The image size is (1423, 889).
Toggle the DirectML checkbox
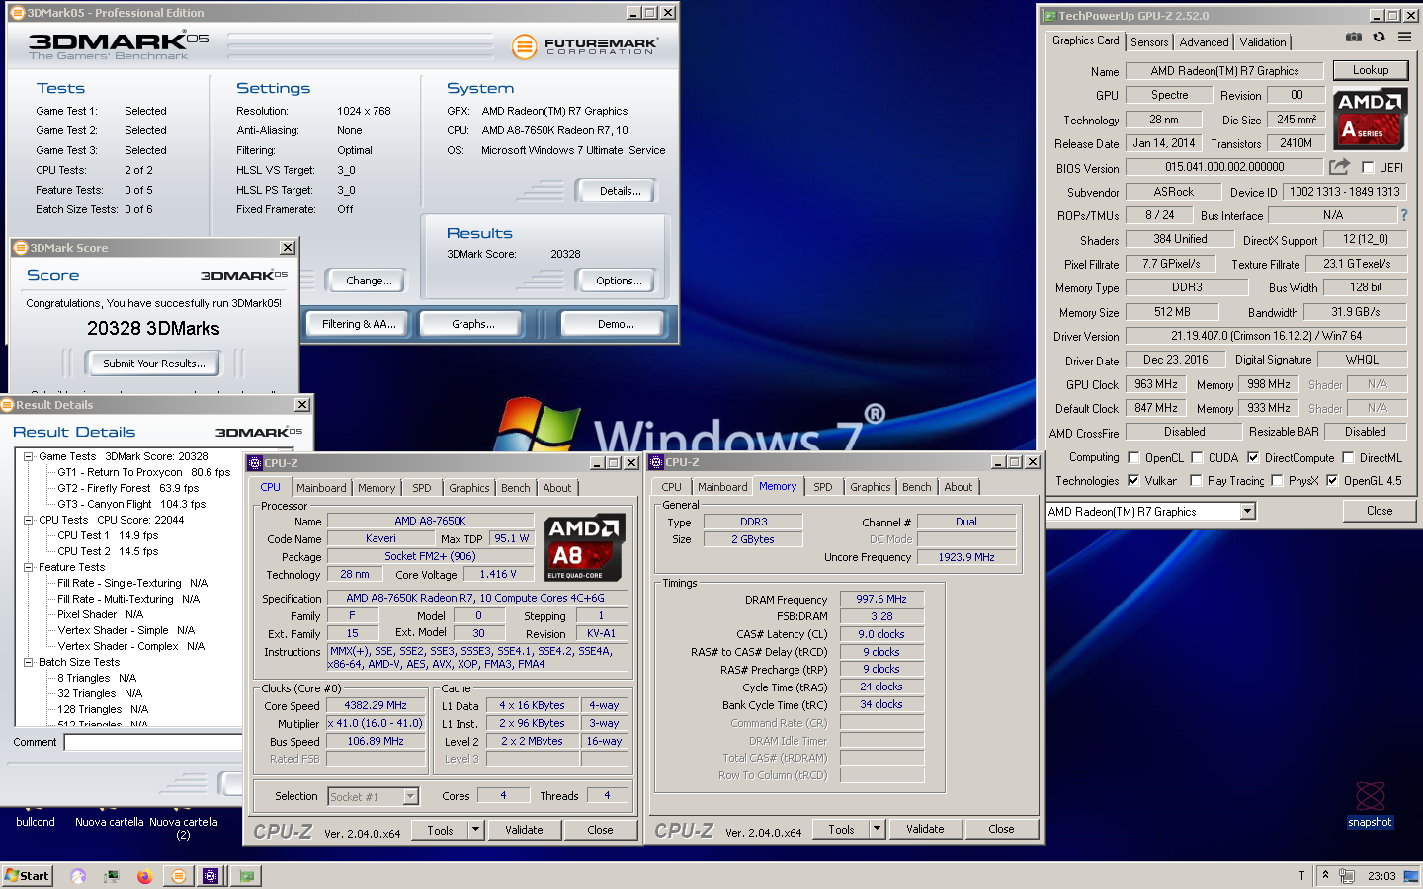(1348, 457)
